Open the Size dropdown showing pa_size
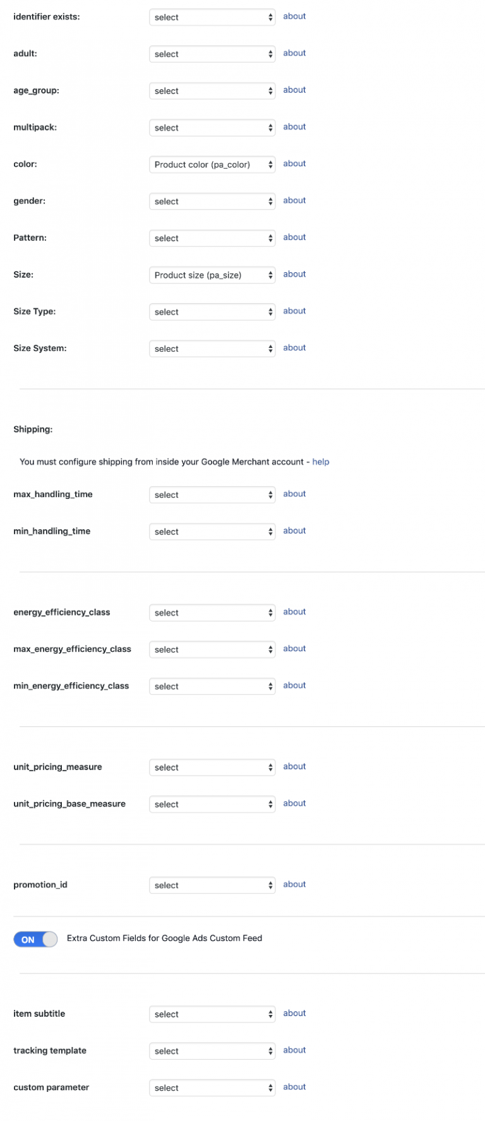Screen dimensions: 485x1121 click(x=212, y=275)
